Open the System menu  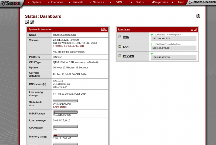pyautogui.click(x=36, y=2)
